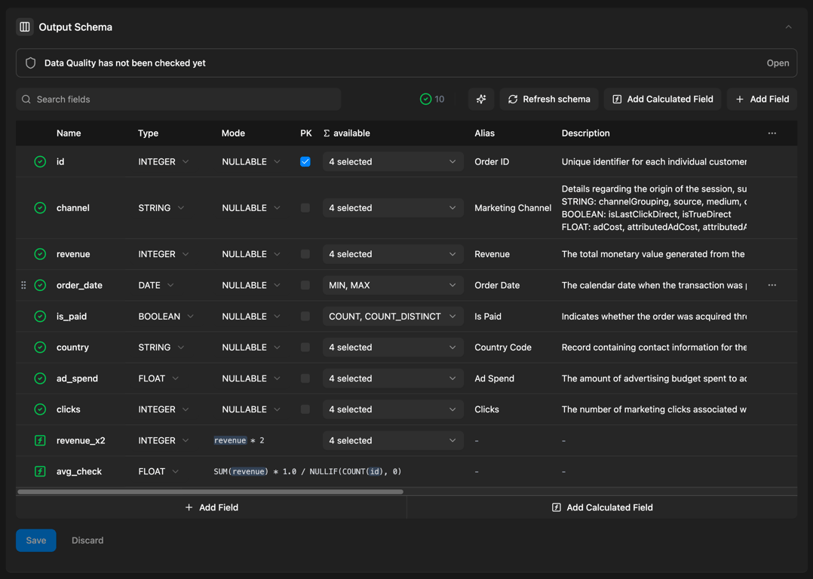Screen dimensions: 813x579
Task: Click the green 10 valid fields indicator
Action: [432, 99]
